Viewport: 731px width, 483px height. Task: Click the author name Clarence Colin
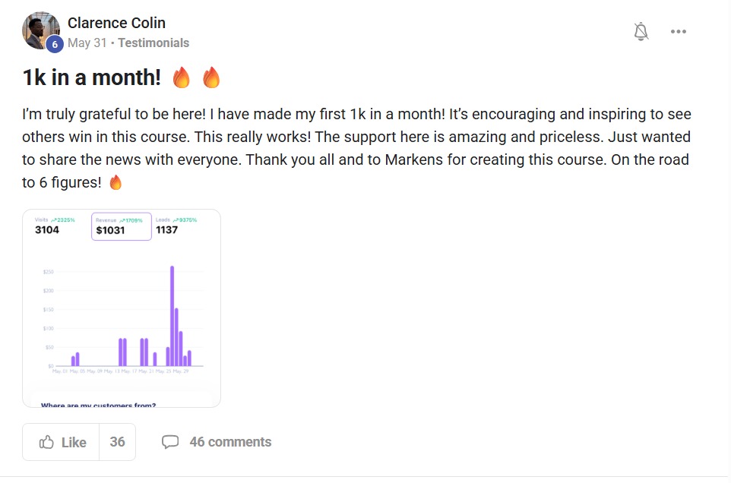(116, 23)
